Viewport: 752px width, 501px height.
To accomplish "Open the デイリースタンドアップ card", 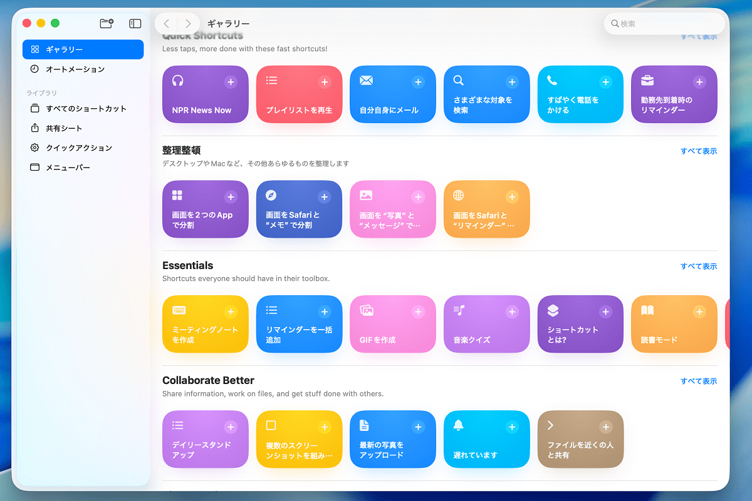I will click(205, 440).
